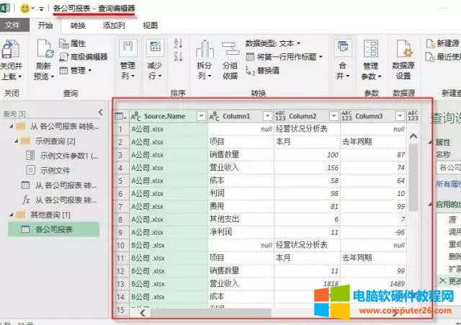Click the query name (名称) input field
The image size is (461, 325).
coord(449,168)
